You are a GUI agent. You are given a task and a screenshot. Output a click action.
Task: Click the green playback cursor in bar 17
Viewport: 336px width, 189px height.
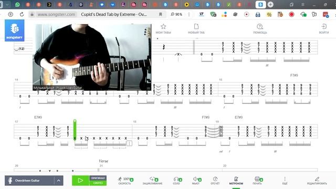click(75, 130)
